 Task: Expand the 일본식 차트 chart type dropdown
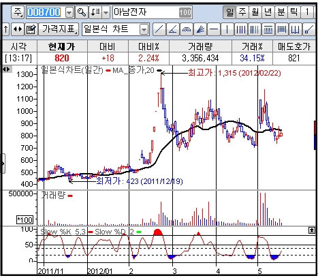click(x=144, y=29)
